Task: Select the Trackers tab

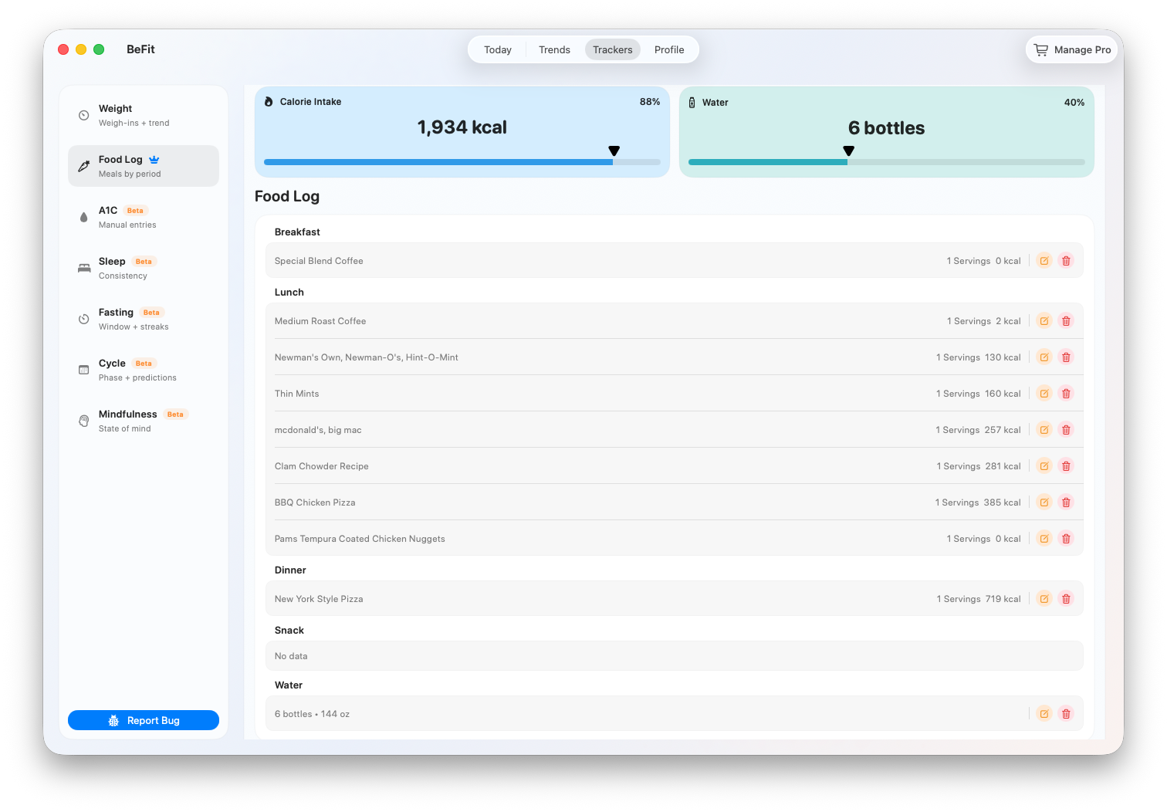Action: pos(613,49)
